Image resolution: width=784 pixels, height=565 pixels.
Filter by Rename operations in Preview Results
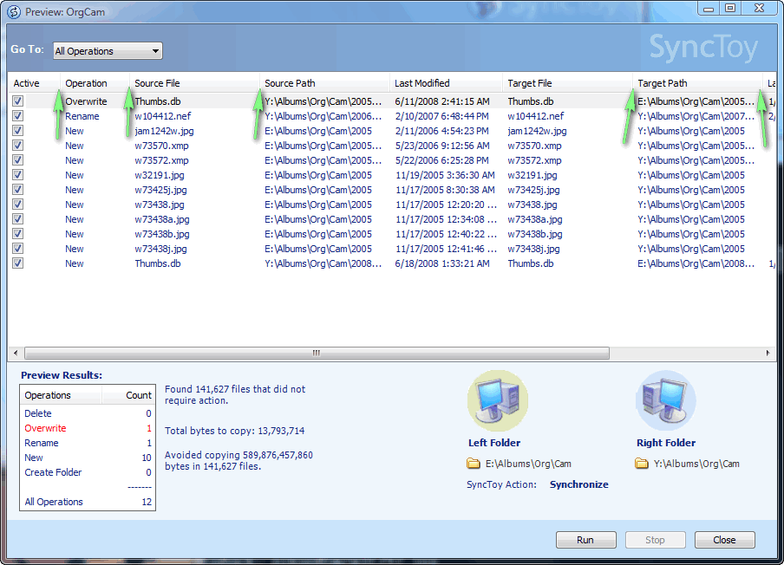[42, 443]
